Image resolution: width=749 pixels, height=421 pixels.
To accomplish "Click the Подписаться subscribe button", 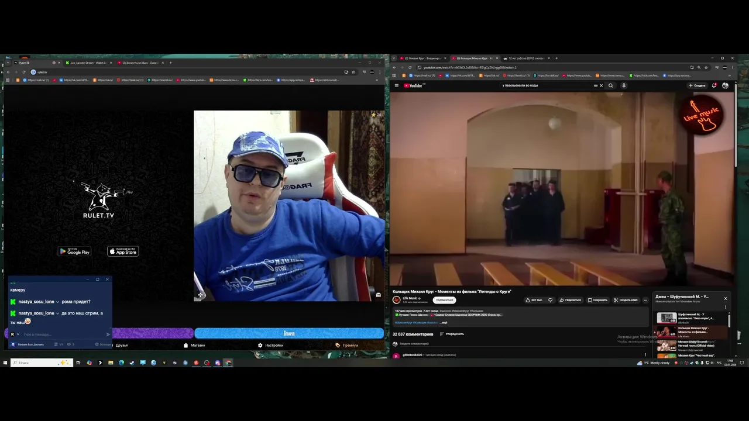I will (444, 300).
